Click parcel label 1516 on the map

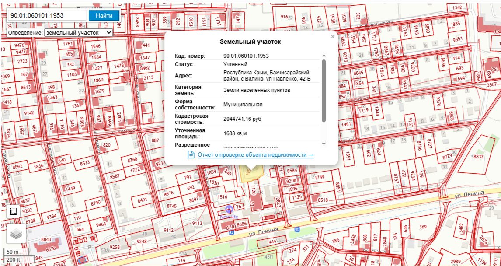coord(222,197)
